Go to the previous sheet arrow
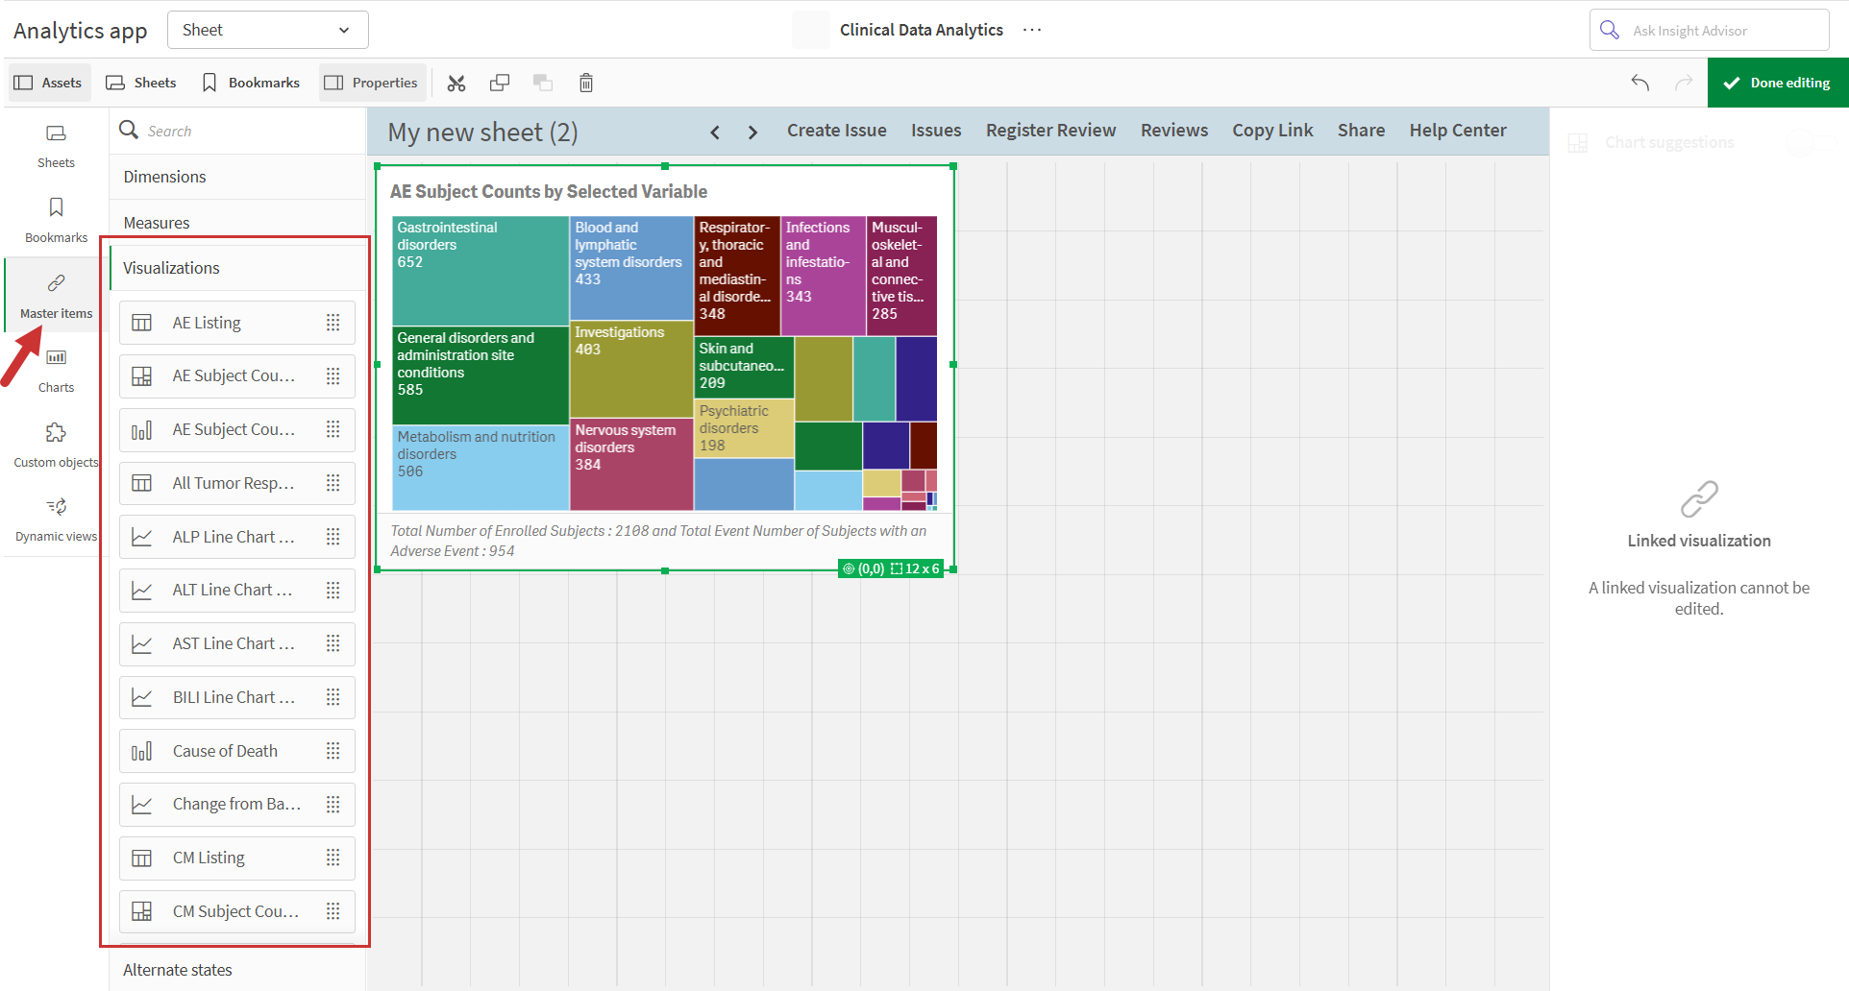Screen dimensions: 1849x991 [x=714, y=133]
